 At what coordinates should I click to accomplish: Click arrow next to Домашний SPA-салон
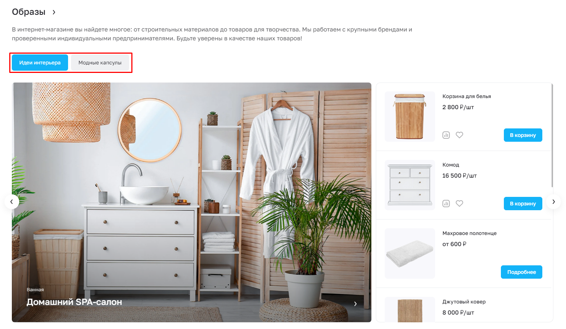tap(356, 304)
